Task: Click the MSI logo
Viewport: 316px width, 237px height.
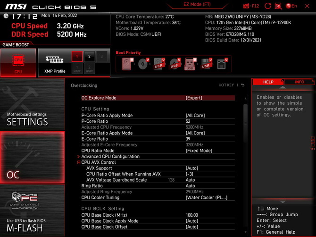Action: click(x=16, y=7)
